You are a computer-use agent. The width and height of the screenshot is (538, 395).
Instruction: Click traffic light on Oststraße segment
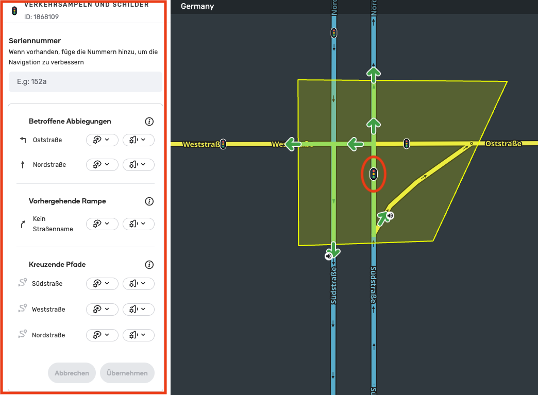pos(407,144)
